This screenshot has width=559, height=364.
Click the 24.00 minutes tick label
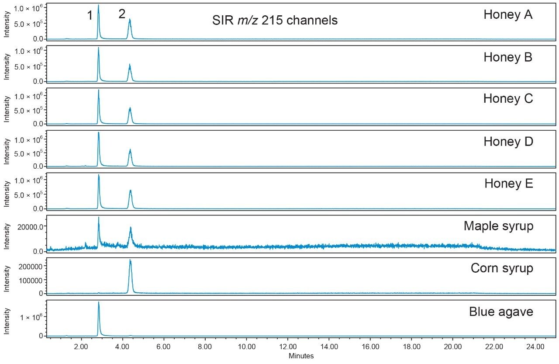535,347
